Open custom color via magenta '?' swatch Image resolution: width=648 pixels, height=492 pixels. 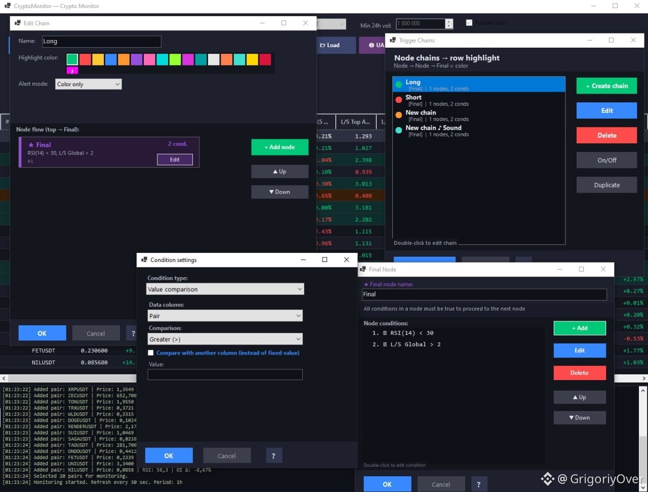click(x=72, y=71)
